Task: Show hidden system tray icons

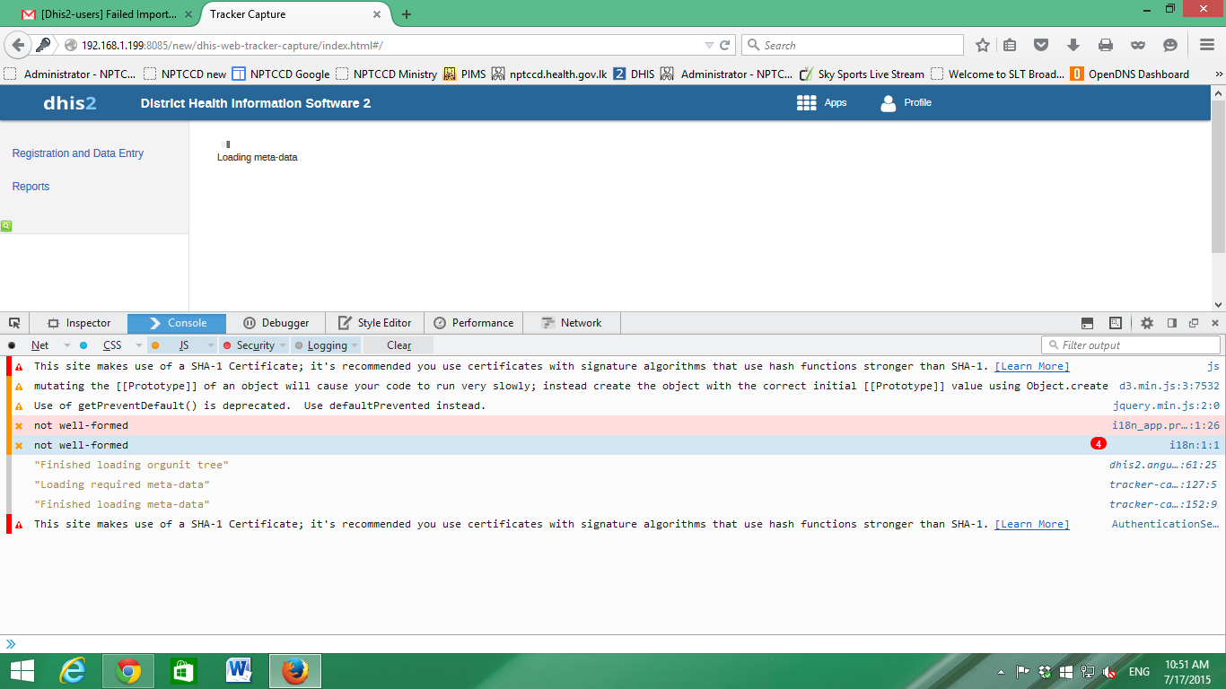Action: [x=1002, y=672]
